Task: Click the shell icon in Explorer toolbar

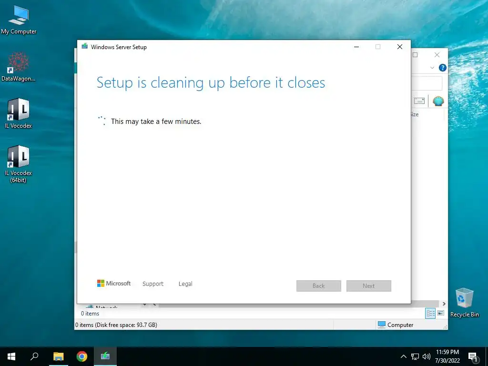Action: [x=438, y=101]
